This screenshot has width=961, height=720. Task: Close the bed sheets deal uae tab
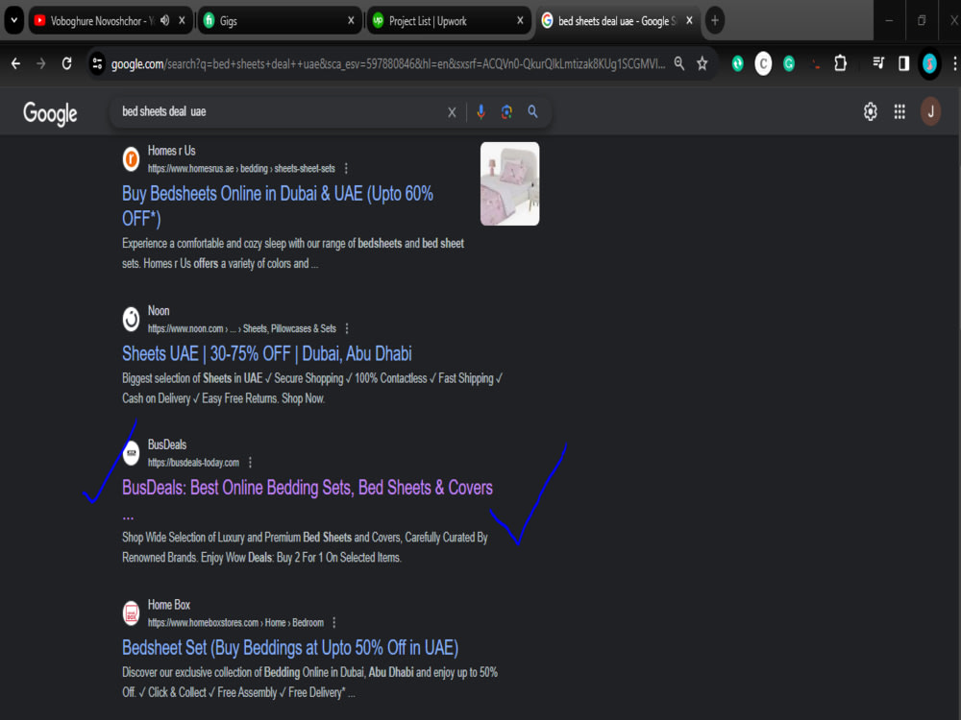[x=689, y=21]
